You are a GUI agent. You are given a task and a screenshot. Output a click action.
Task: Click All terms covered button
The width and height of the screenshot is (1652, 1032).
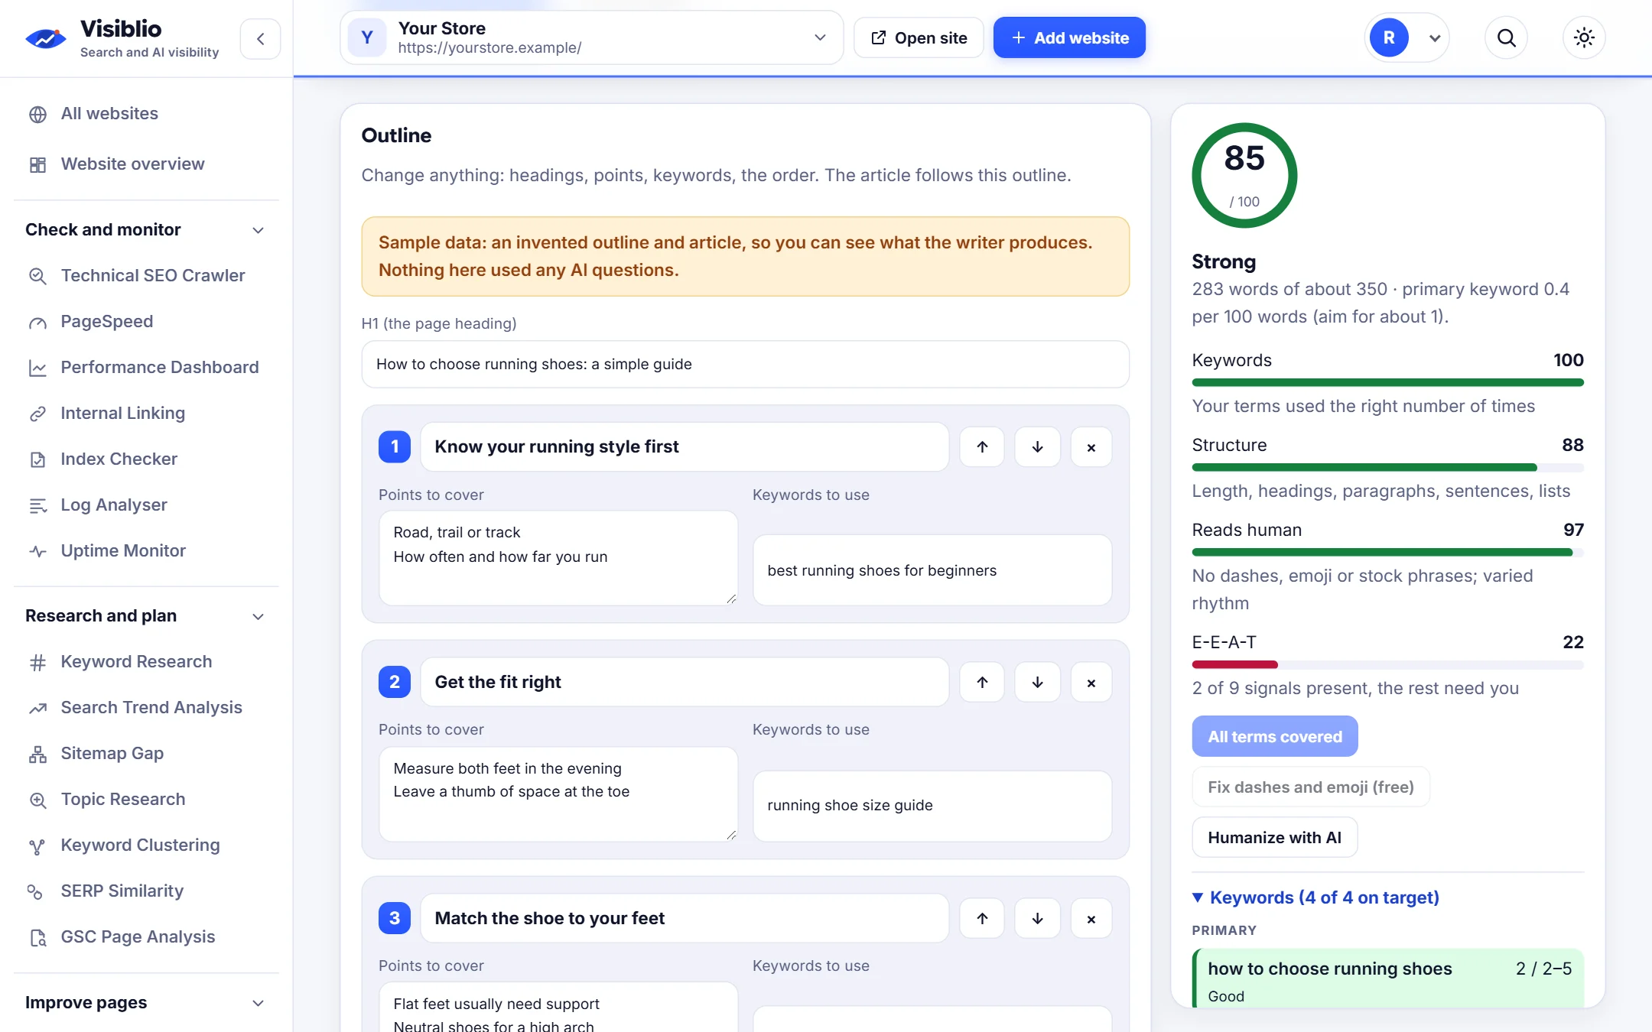[x=1274, y=736]
